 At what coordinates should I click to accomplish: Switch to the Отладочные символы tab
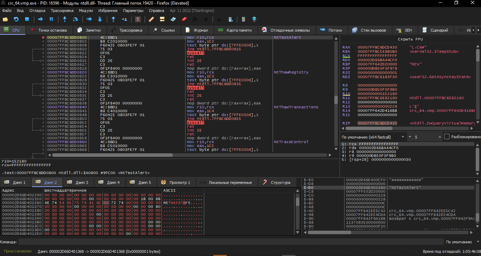click(x=287, y=30)
